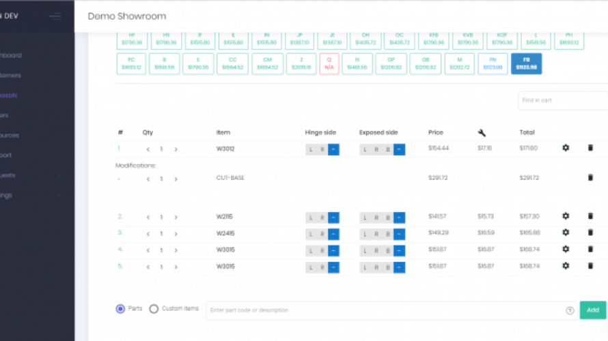
Task: Delete row 4 W3015 with trash icon
Action: [x=590, y=249]
